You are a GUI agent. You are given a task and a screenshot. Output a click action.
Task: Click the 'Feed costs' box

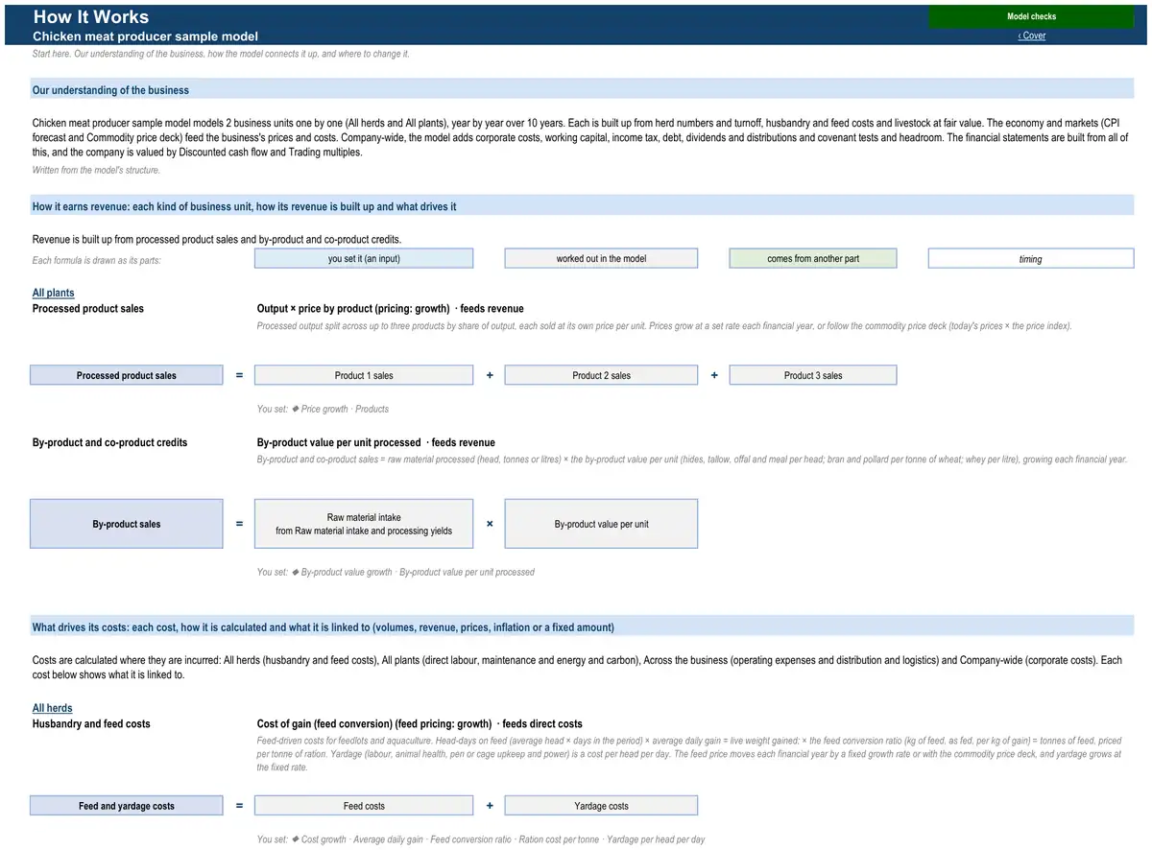pyautogui.click(x=364, y=806)
